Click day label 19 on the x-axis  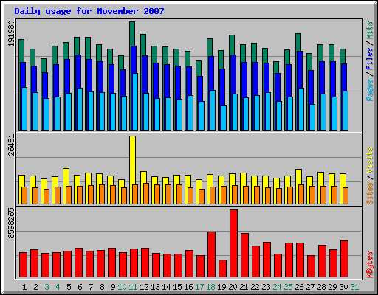(x=221, y=287)
